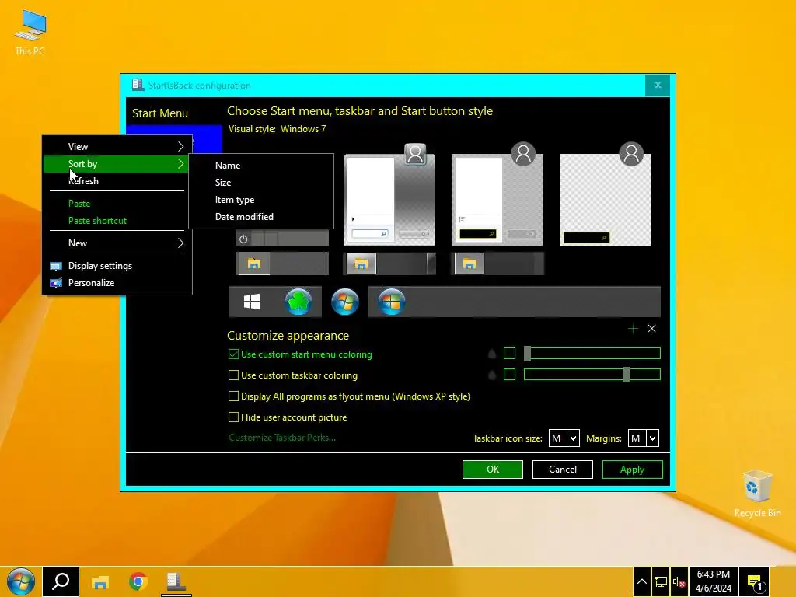796x597 pixels.
Task: Choose the second taskbar style preview
Action: tap(390, 264)
